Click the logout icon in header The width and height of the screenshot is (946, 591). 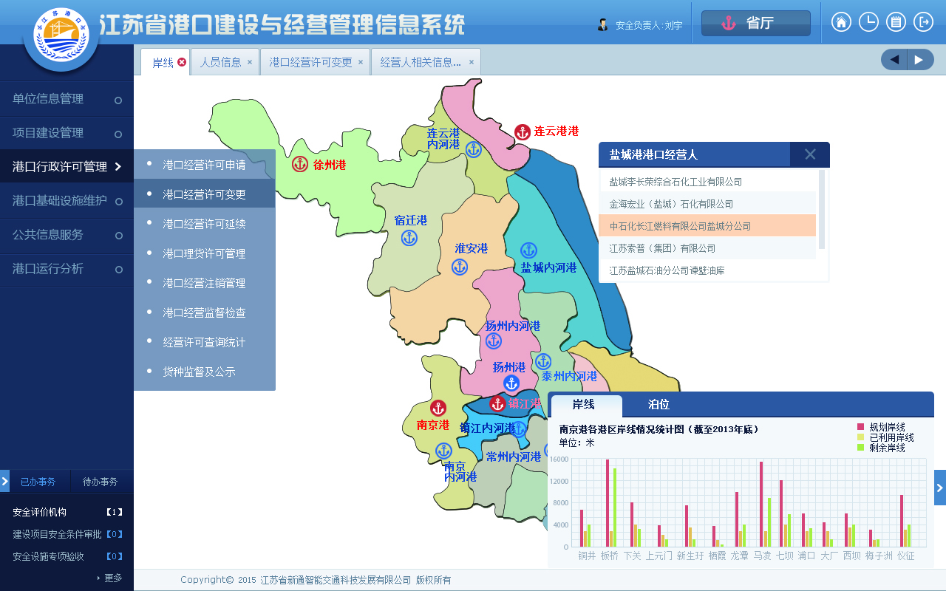pyautogui.click(x=923, y=22)
